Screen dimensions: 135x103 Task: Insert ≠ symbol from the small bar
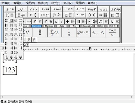62,21
